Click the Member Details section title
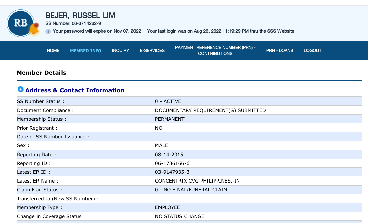The image size is (368, 223). (x=41, y=73)
